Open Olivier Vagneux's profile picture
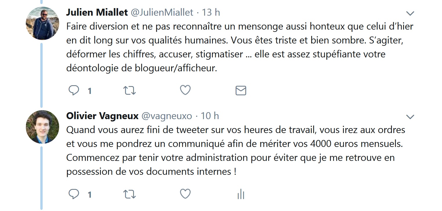Viewport: 442px width, 211px height. click(x=43, y=127)
